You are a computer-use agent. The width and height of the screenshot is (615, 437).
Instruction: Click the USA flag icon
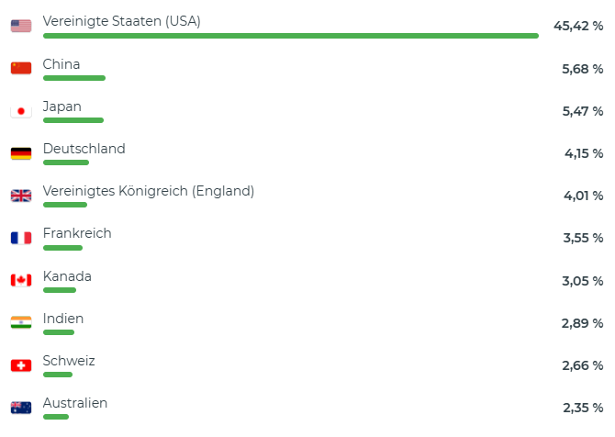pyautogui.click(x=21, y=26)
